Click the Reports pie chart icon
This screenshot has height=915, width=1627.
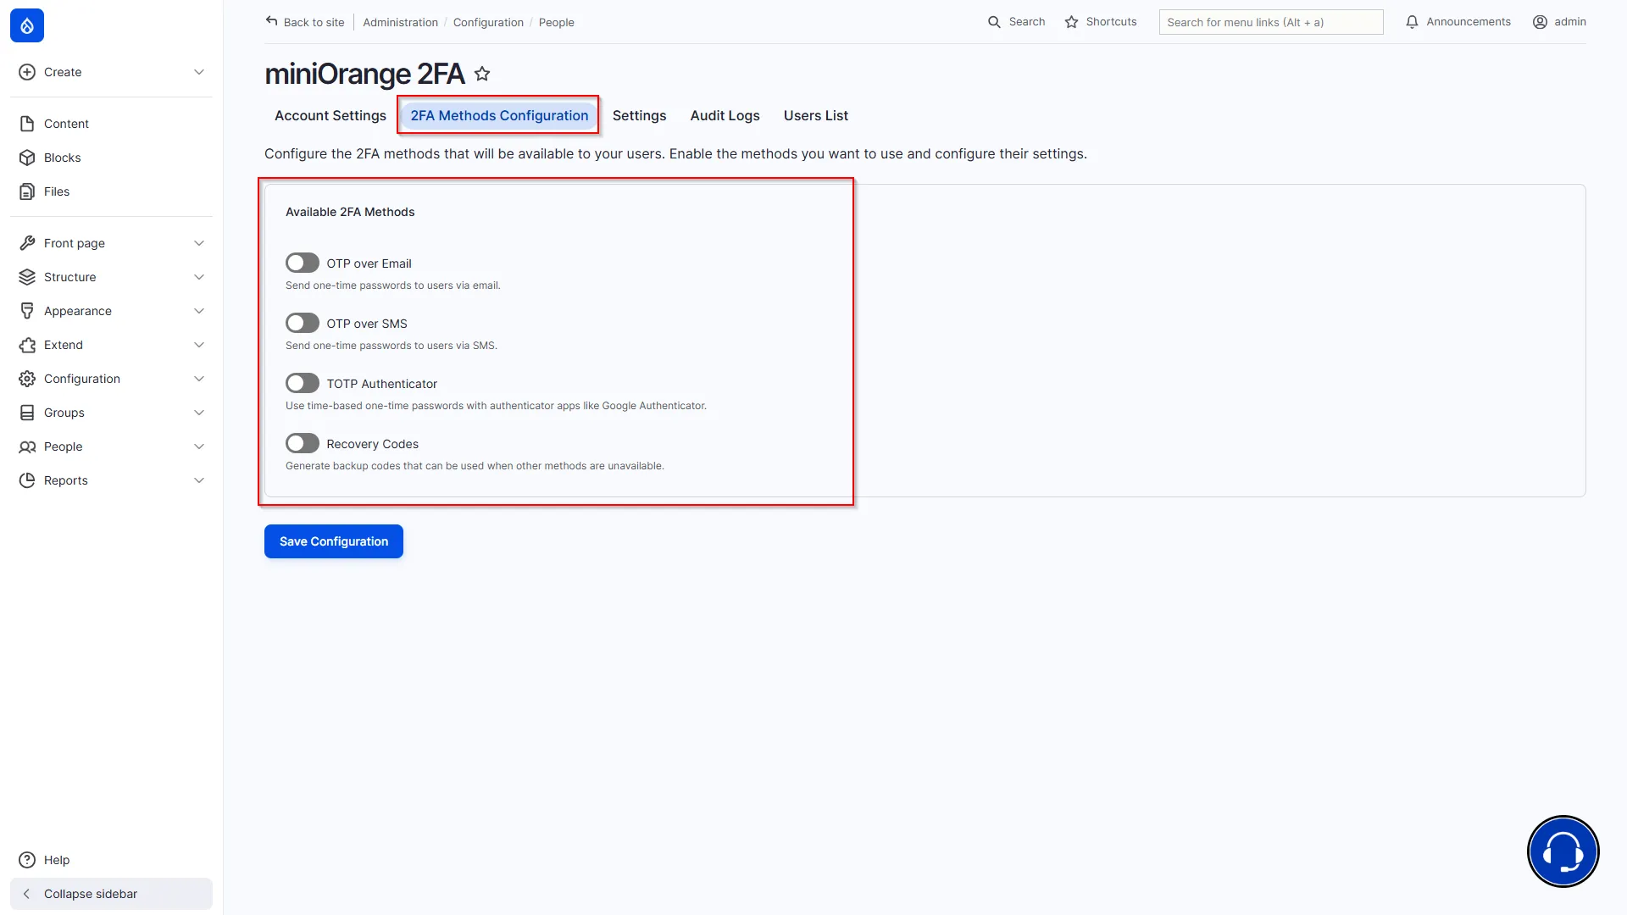(27, 480)
